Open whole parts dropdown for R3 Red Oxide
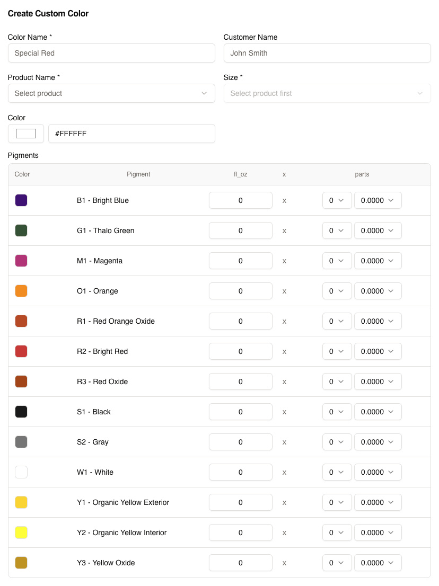 tap(337, 381)
